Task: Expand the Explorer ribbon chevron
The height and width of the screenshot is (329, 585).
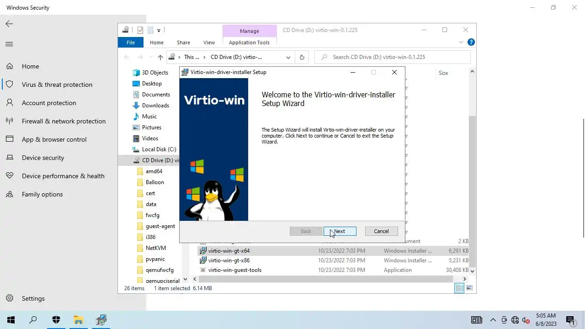Action: 461,42
